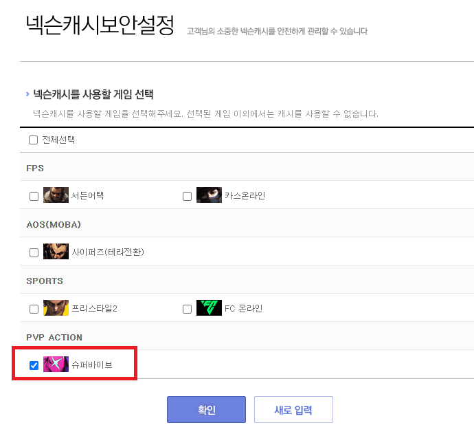Click the 슈퍼바이브 pink game icon
The height and width of the screenshot is (434, 474).
point(56,364)
